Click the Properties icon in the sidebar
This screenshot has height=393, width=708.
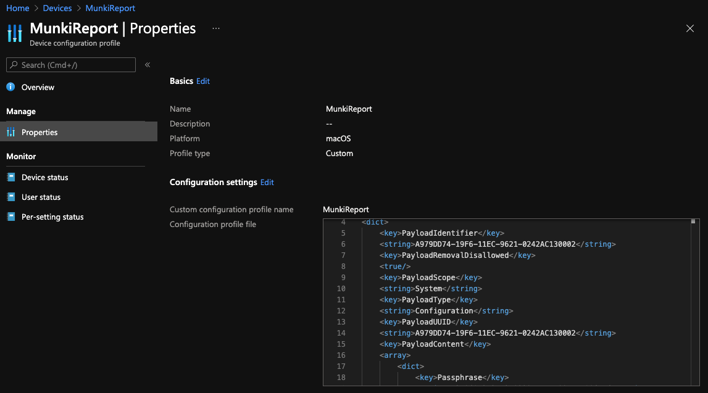click(x=11, y=132)
